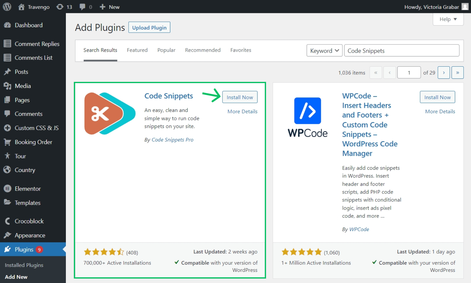Click the red 9 plugin update badge
Screen dimensions: 471x283
(x=39, y=249)
